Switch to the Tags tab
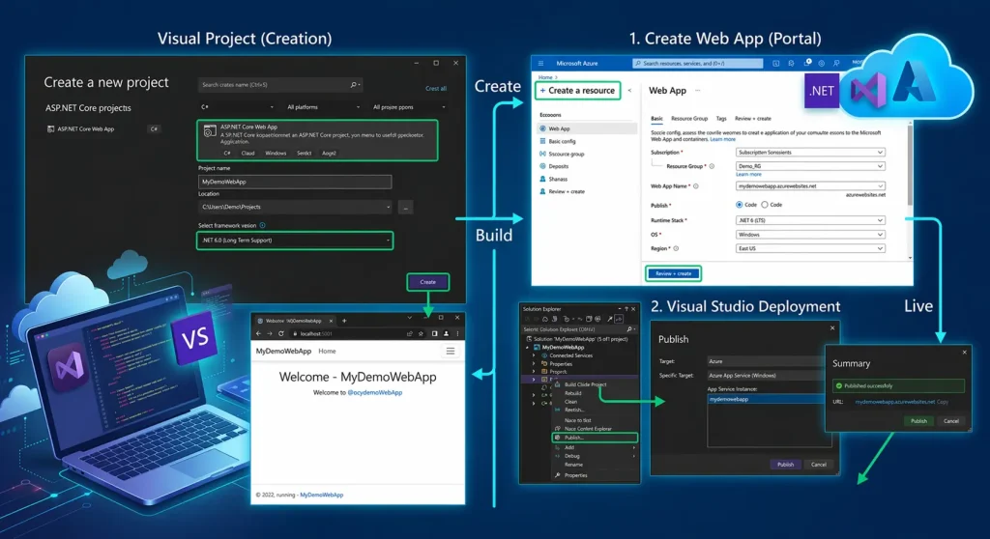990x539 pixels. pyautogui.click(x=721, y=119)
